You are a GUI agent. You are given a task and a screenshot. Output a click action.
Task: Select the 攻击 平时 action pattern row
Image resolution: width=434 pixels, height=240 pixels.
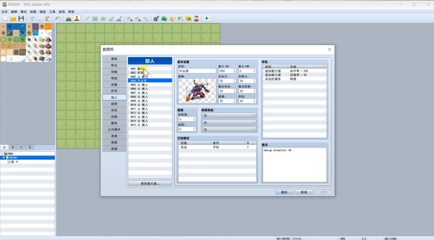(x=217, y=147)
